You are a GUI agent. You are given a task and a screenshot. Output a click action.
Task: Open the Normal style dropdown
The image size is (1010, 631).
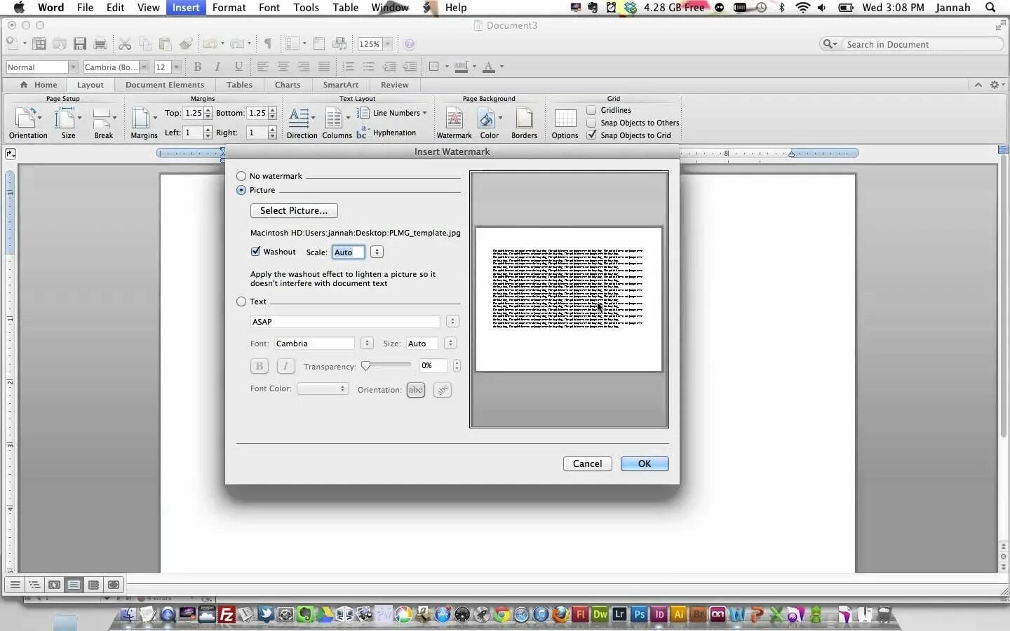73,67
